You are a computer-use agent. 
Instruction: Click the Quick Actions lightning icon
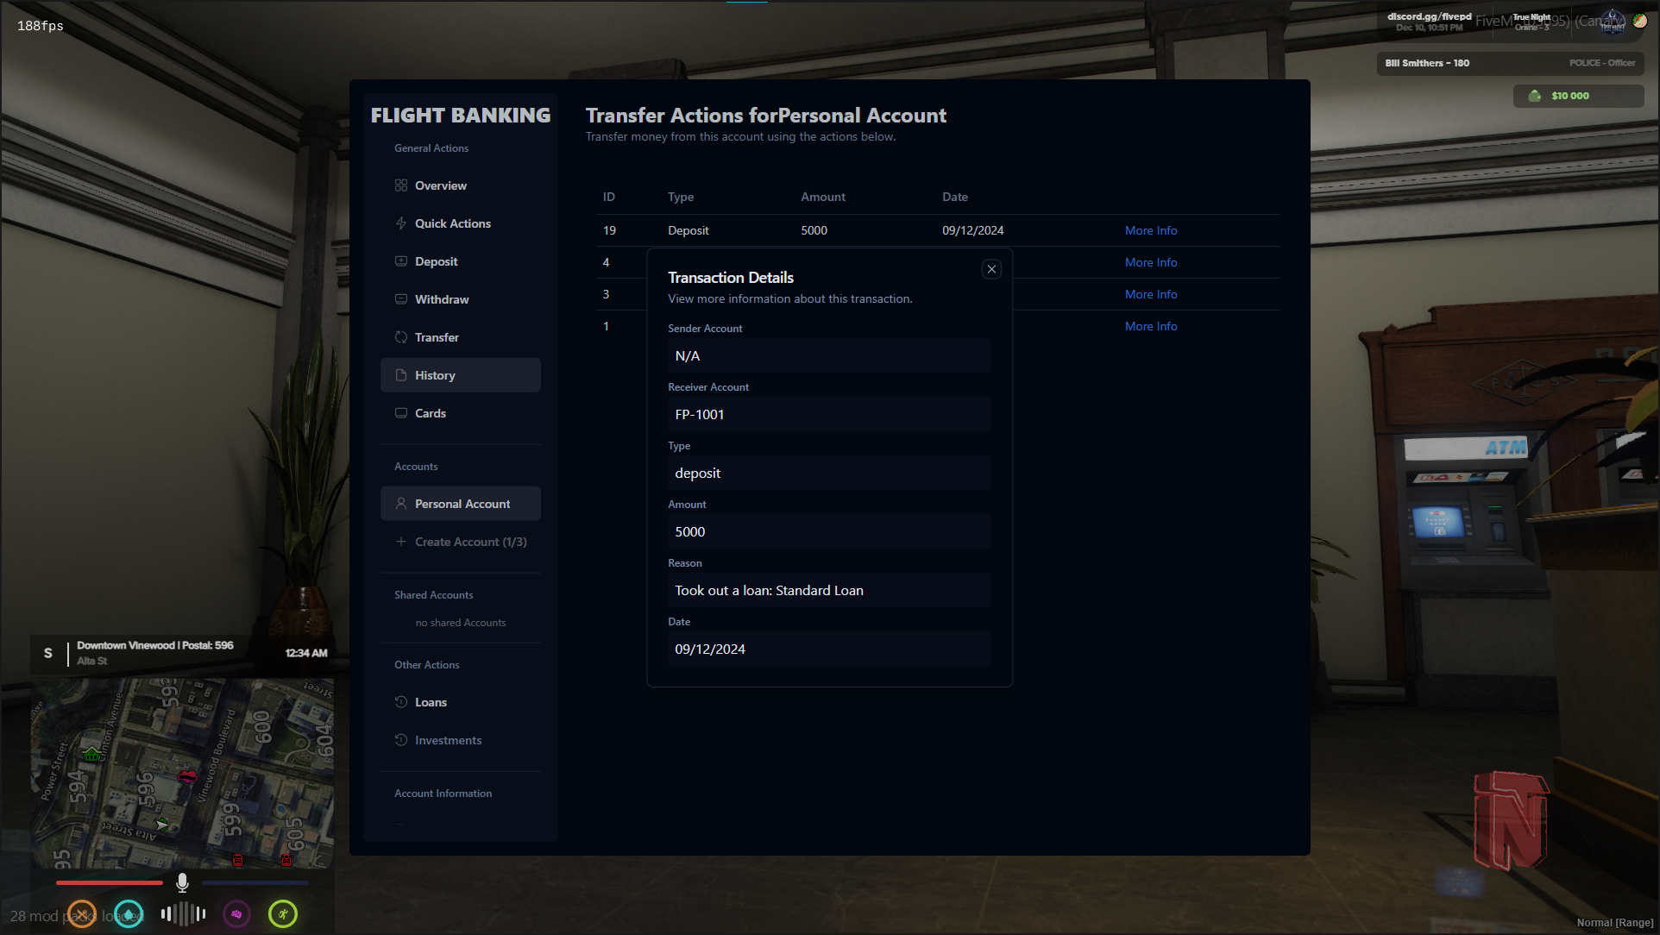[x=401, y=223]
